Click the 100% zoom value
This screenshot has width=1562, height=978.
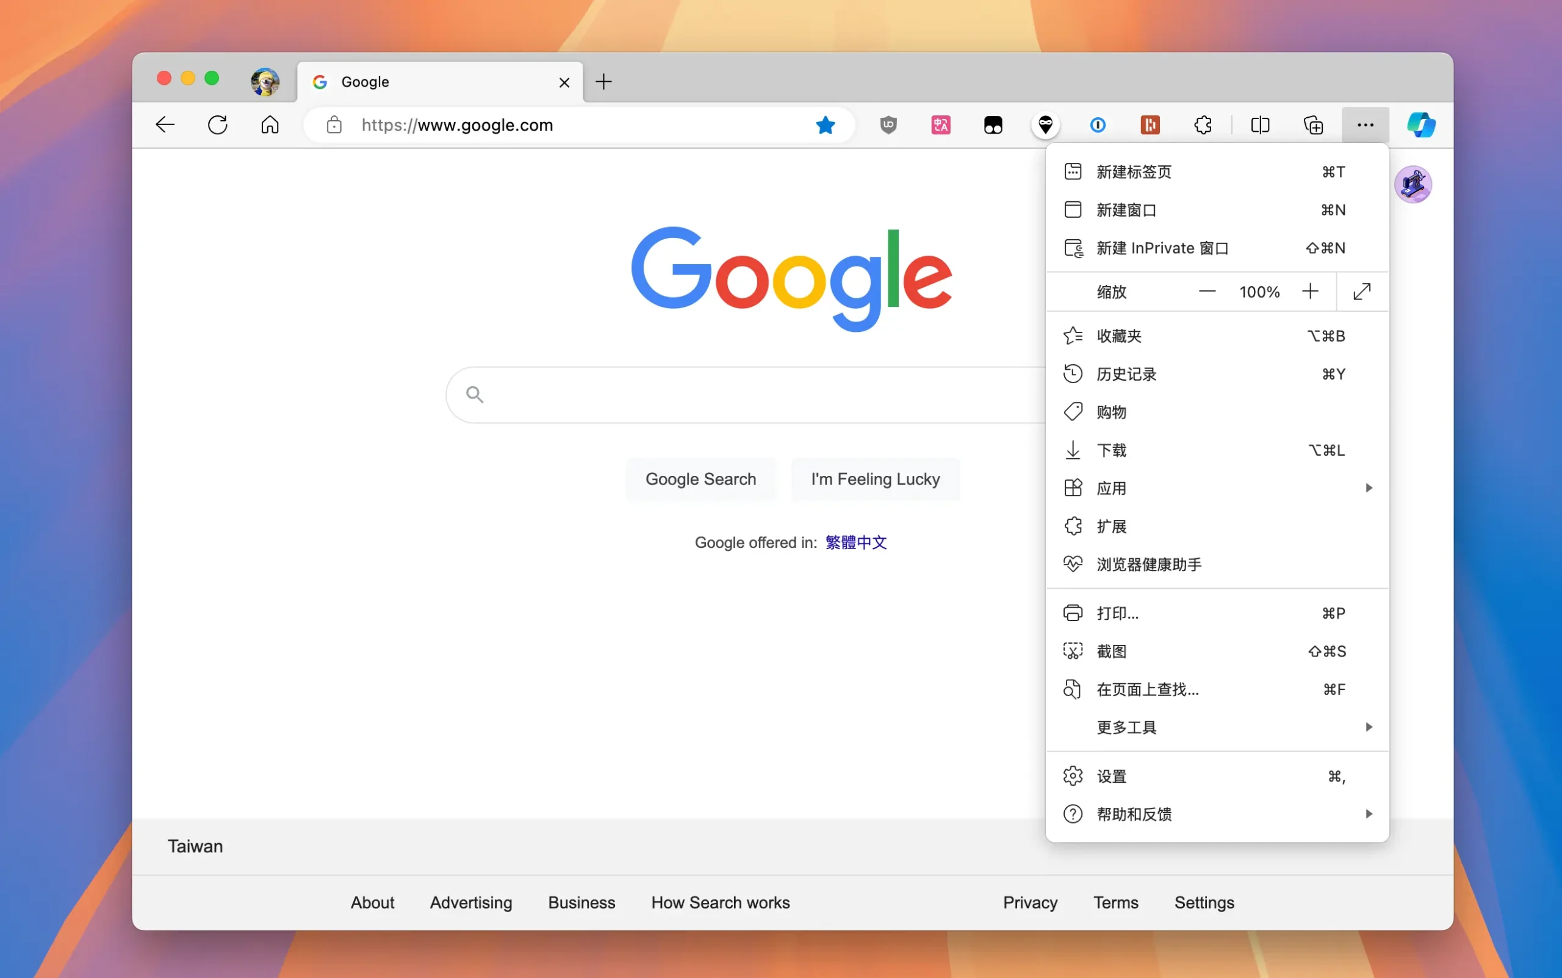[x=1259, y=292]
